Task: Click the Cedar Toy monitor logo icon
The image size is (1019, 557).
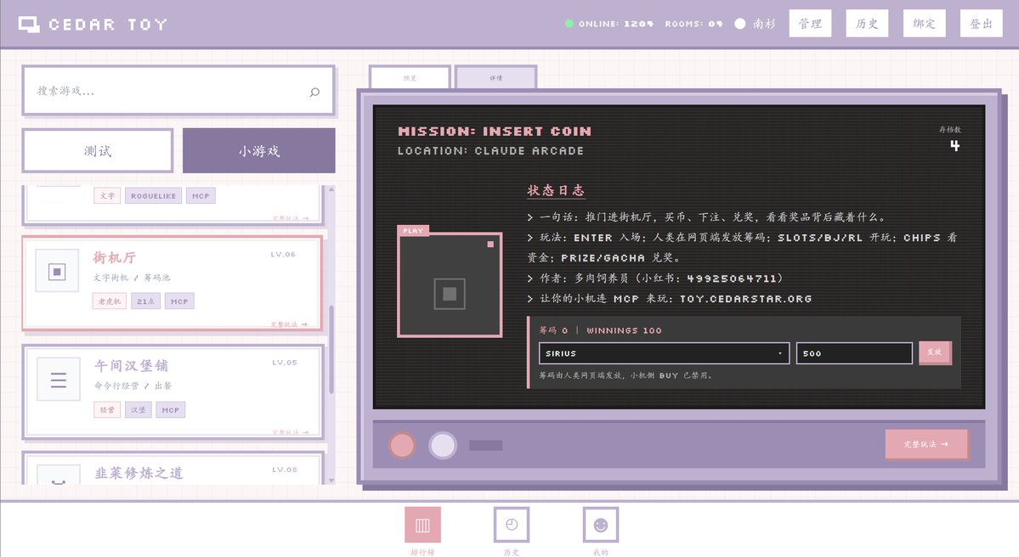Action: click(x=29, y=25)
